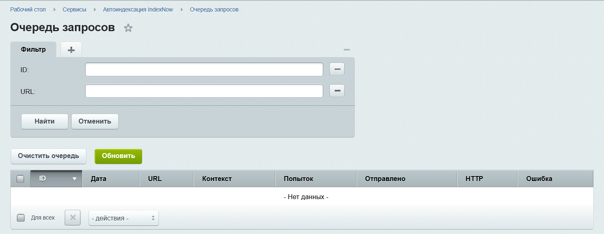Toggle the select-all checkbox in table header
The width and height of the screenshot is (604, 234).
coord(20,179)
